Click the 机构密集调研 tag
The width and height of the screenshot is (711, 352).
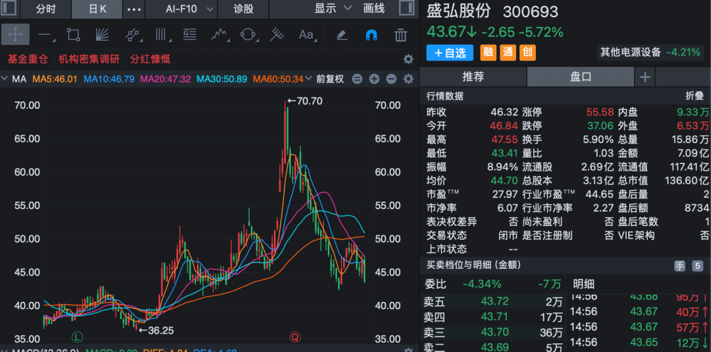point(89,59)
